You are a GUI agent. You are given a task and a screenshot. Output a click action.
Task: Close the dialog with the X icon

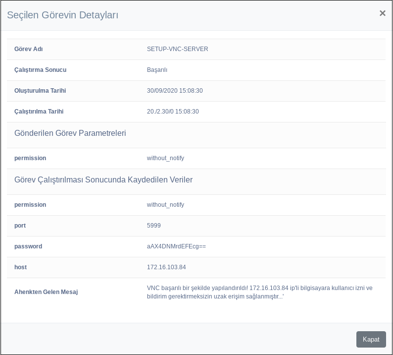[x=382, y=13]
